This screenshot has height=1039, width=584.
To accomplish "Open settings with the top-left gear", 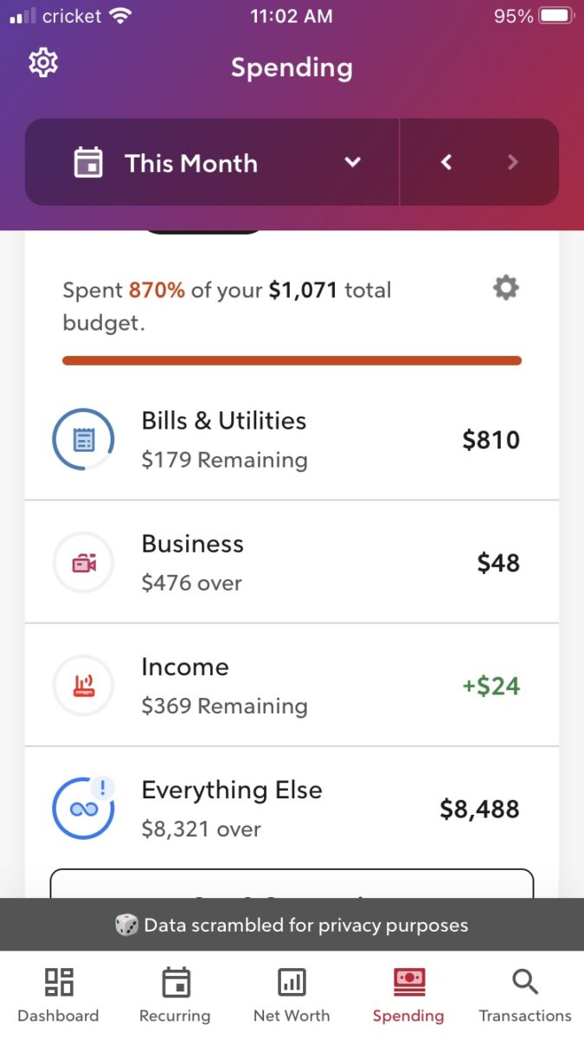I will pyautogui.click(x=42, y=62).
